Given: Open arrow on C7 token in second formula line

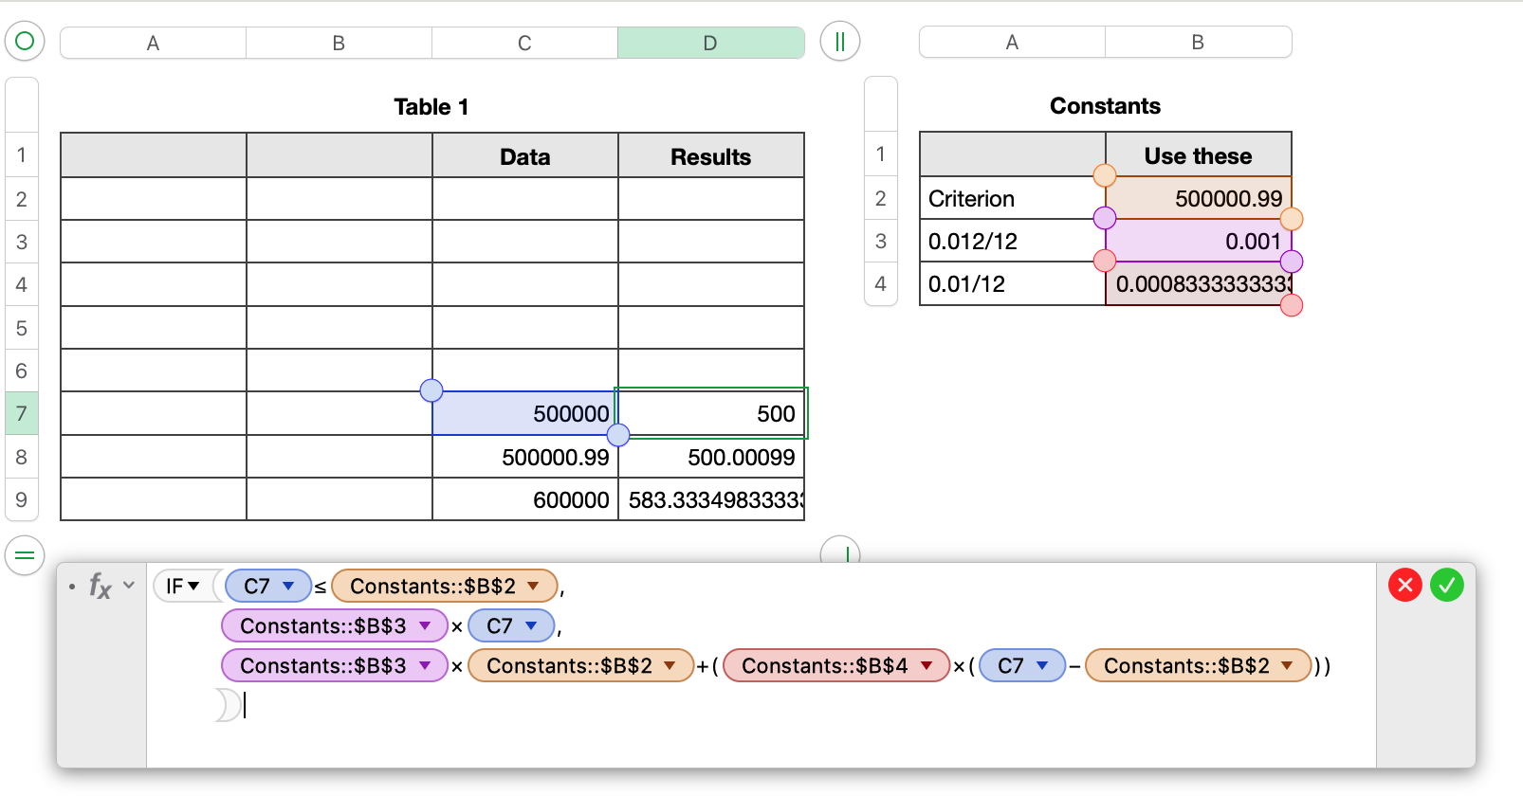Looking at the screenshot, I should point(531,625).
